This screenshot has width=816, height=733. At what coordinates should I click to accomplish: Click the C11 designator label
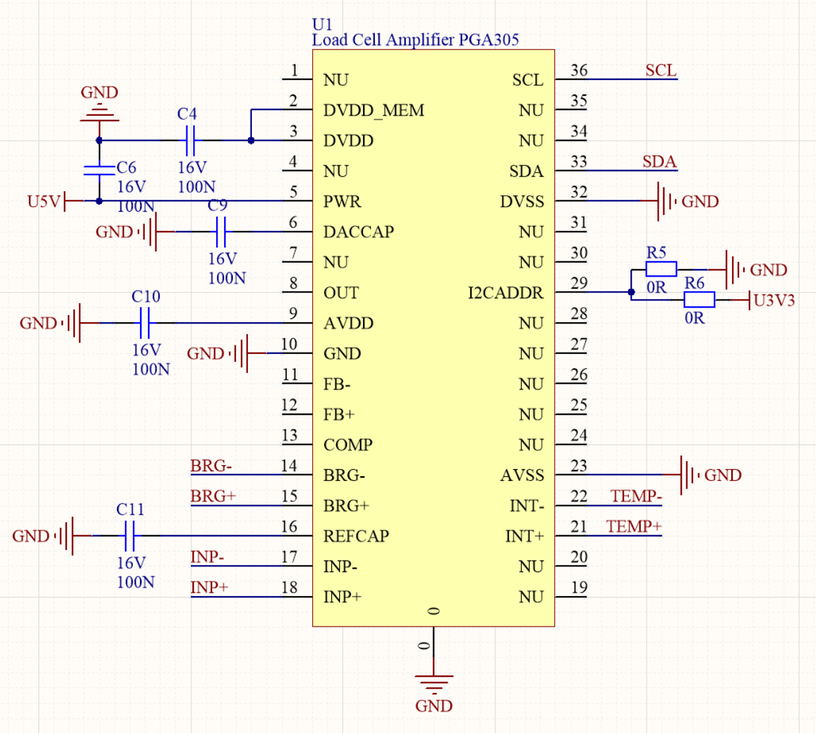[130, 509]
